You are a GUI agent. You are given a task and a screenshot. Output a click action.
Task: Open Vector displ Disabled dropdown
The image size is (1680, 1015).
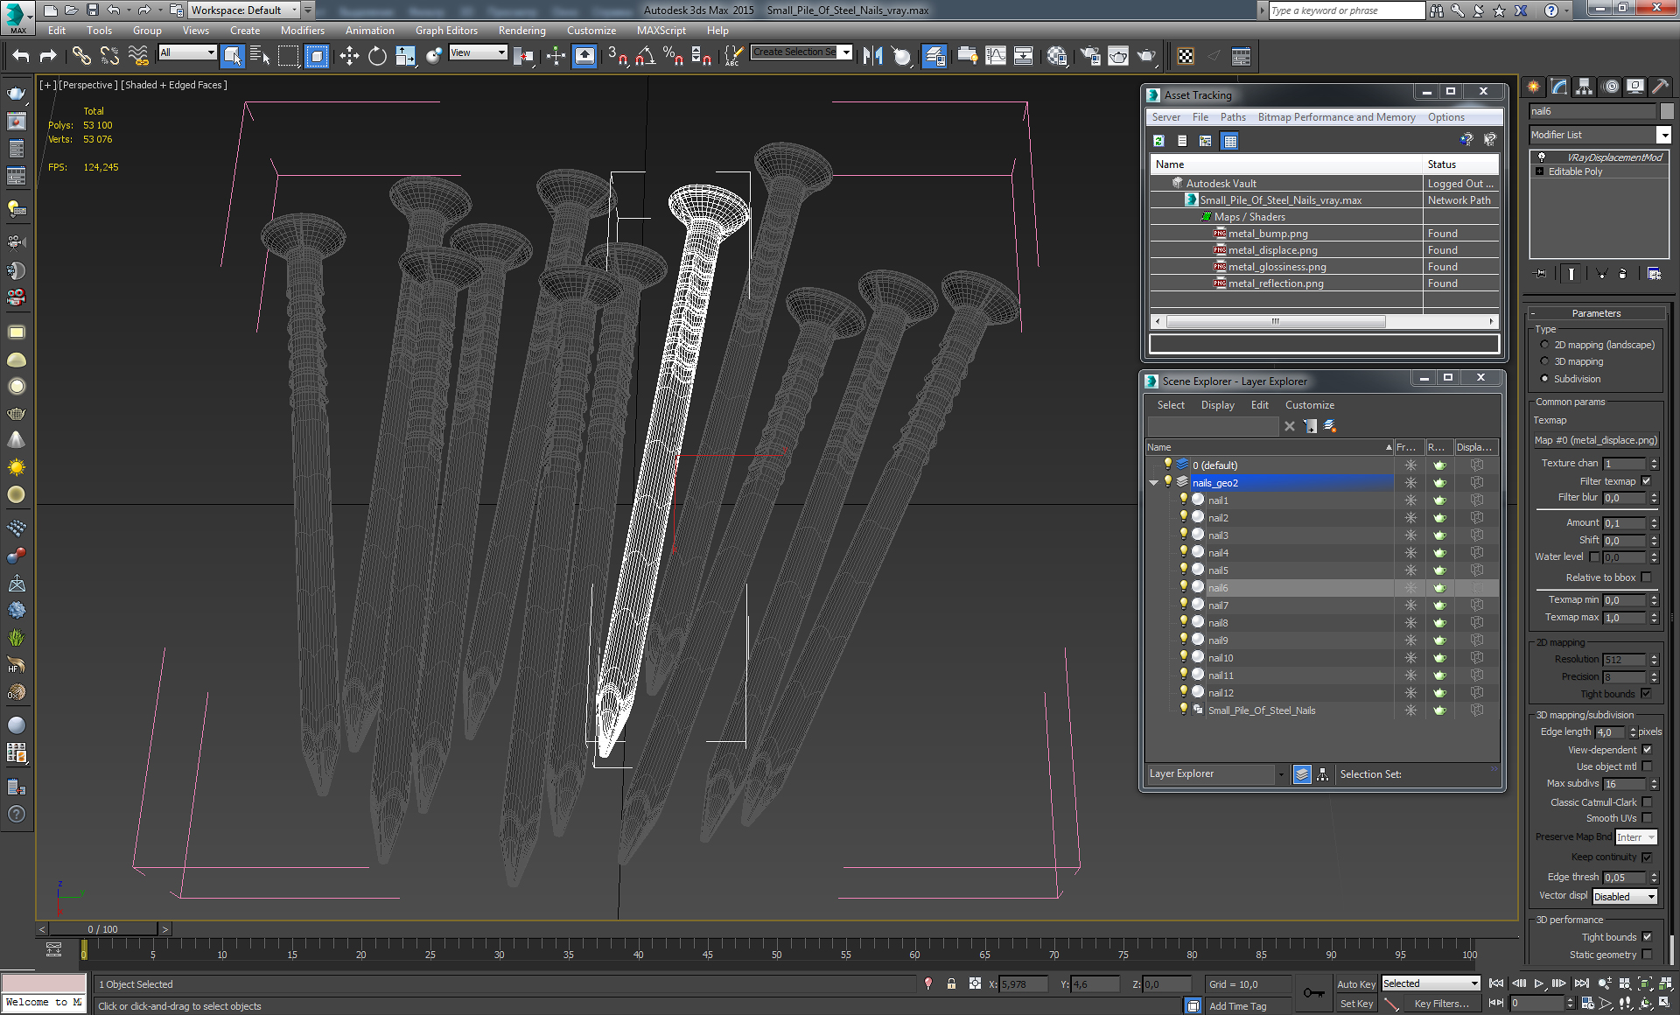1624,897
